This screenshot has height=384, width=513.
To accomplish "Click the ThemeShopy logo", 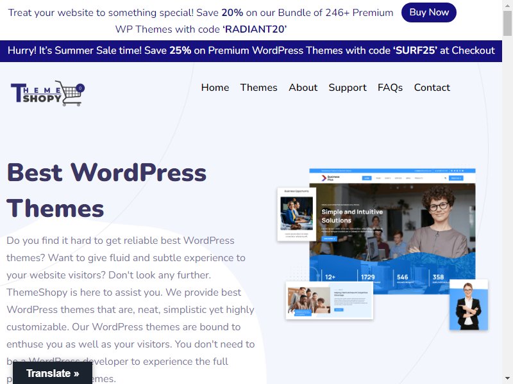I will point(47,93).
